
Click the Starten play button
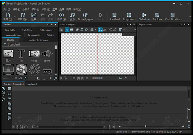[101, 15]
